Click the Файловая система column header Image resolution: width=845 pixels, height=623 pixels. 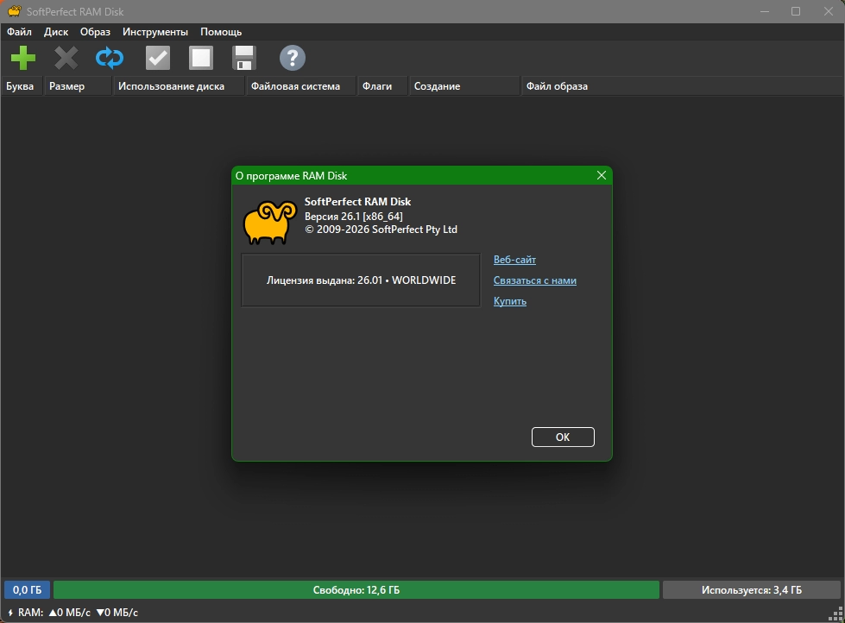click(x=300, y=86)
